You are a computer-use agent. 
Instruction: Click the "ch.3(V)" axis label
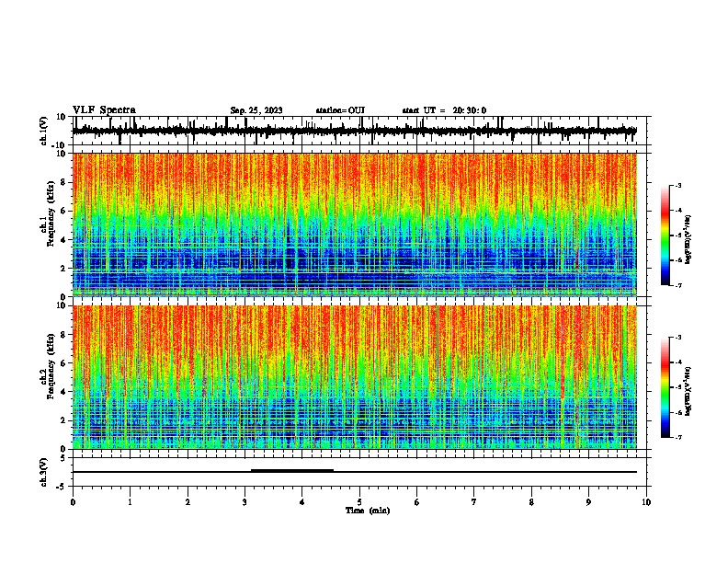pos(44,472)
